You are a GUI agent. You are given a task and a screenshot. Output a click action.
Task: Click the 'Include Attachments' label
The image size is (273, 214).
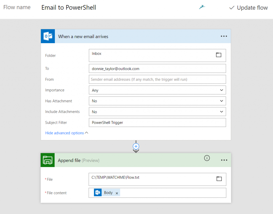pyautogui.click(x=62, y=112)
